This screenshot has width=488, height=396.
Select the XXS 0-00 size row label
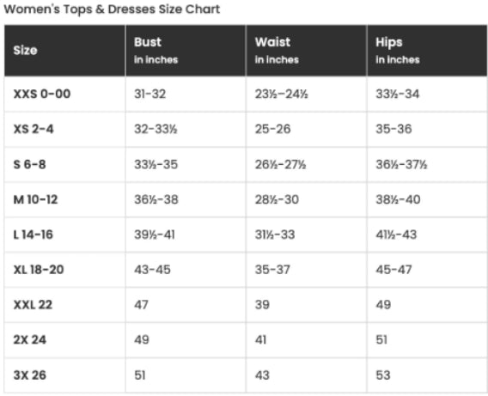pyautogui.click(x=42, y=94)
